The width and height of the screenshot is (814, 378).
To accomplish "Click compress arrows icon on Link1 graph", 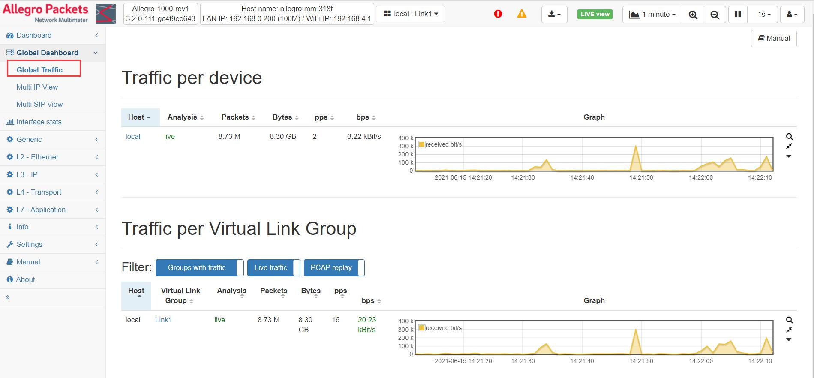I will coord(789,330).
